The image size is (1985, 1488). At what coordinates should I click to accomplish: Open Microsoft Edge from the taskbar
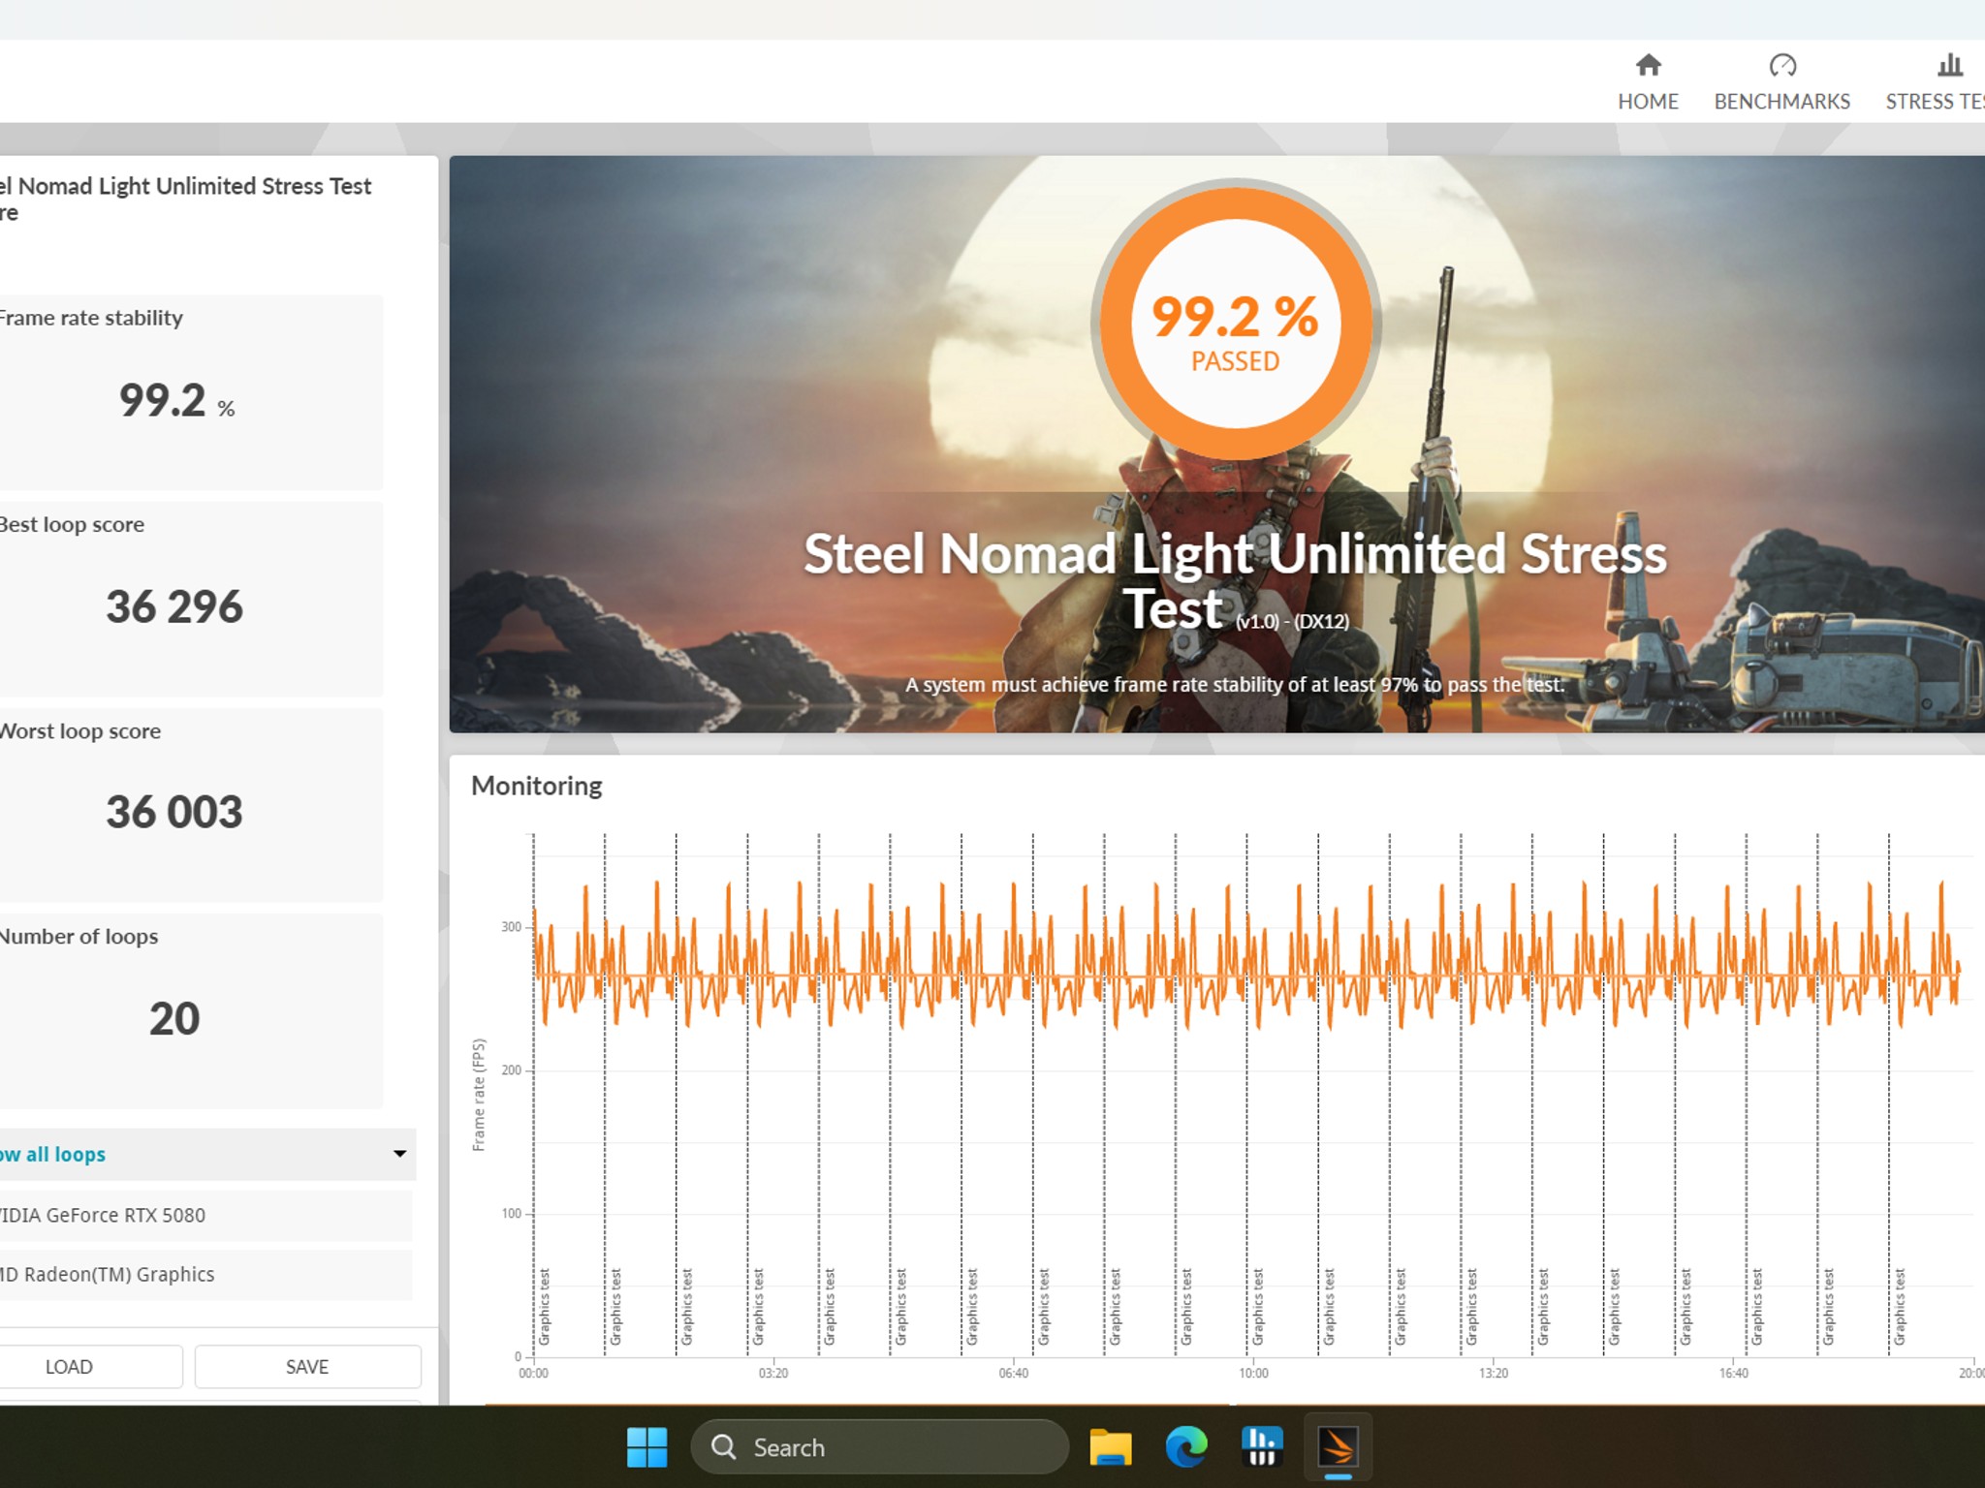pyautogui.click(x=1185, y=1447)
